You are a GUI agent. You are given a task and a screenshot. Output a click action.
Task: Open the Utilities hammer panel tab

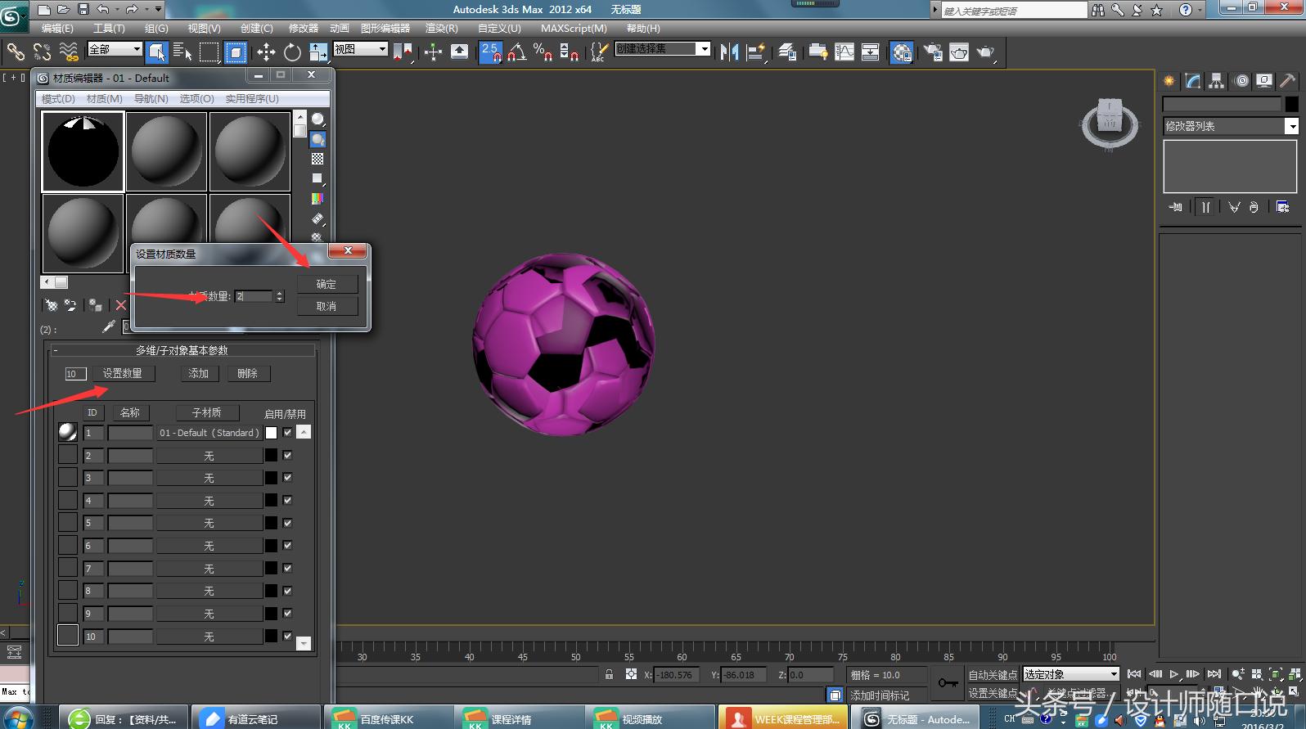tap(1288, 80)
